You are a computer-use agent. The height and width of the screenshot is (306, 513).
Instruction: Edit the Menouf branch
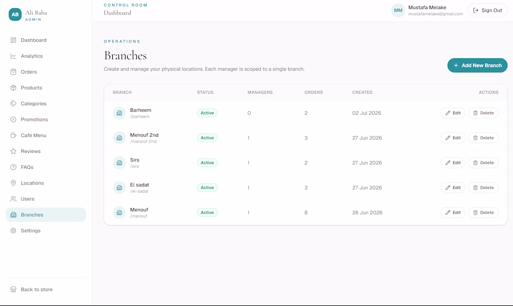tap(453, 212)
